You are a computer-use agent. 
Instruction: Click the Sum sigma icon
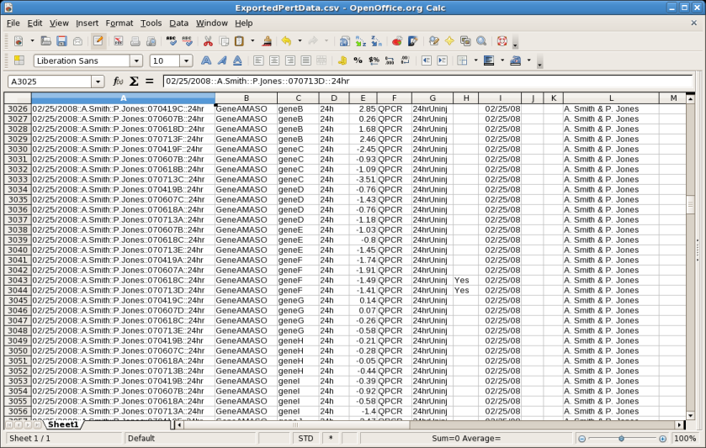[134, 82]
